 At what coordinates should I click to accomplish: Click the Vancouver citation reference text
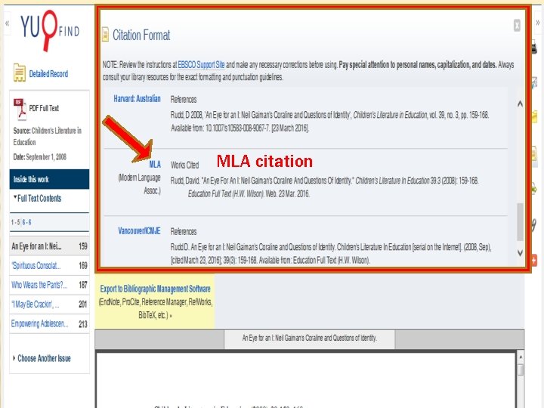click(331, 254)
